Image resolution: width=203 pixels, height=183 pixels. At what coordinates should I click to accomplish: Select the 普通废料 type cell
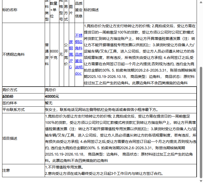tap(47, 55)
